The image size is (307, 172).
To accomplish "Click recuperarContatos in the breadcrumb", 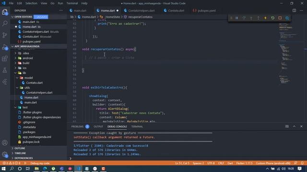I will [x=140, y=17].
